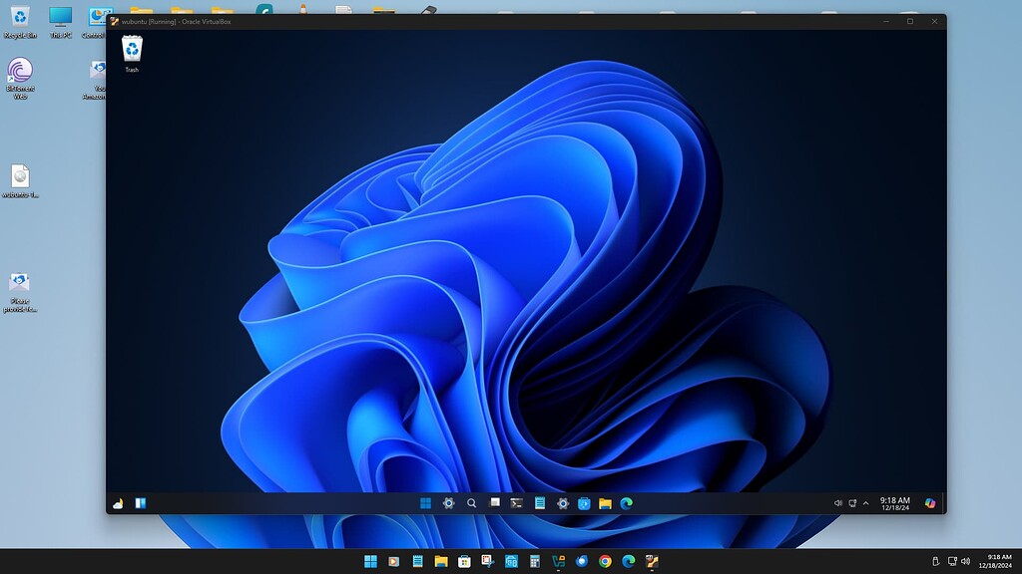The height and width of the screenshot is (574, 1022).
Task: Click the 9:18 AM clock in the wubuntu tray
Action: (894, 502)
